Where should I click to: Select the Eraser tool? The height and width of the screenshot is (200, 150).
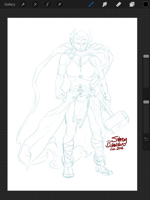click(119, 4)
